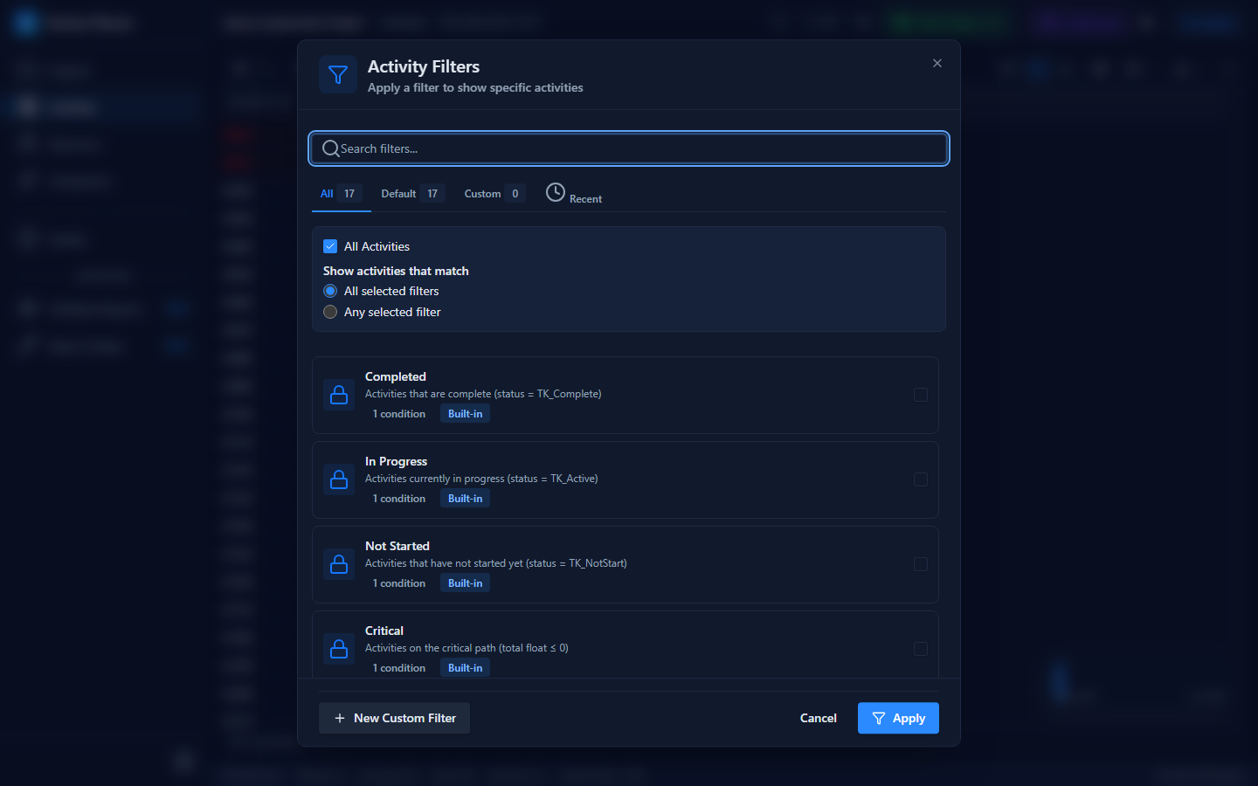1258x786 pixels.
Task: Click the Cancel button
Action: (819, 718)
